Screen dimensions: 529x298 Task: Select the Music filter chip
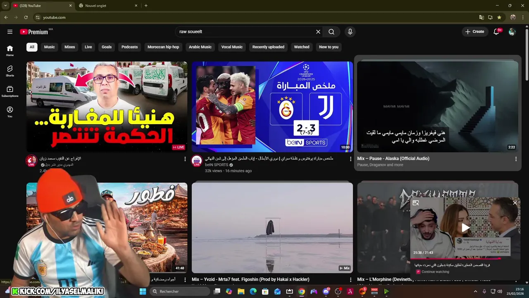click(50, 47)
